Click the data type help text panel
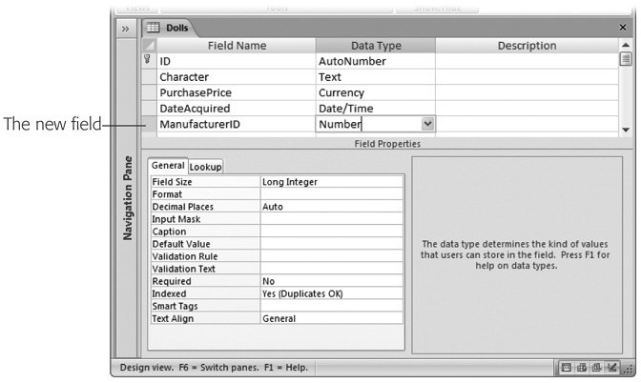Screen dimensions: 641x383 (x=517, y=254)
